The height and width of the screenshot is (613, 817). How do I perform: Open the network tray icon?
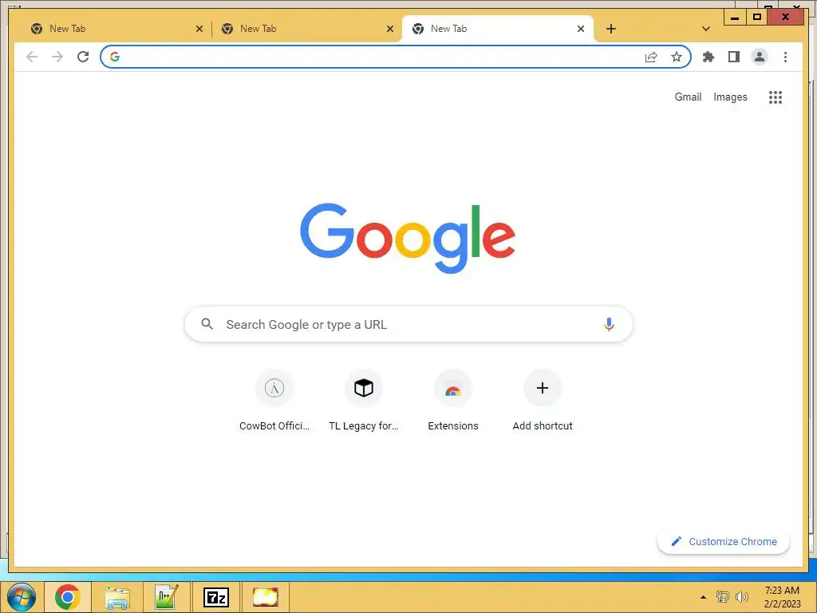(722, 597)
